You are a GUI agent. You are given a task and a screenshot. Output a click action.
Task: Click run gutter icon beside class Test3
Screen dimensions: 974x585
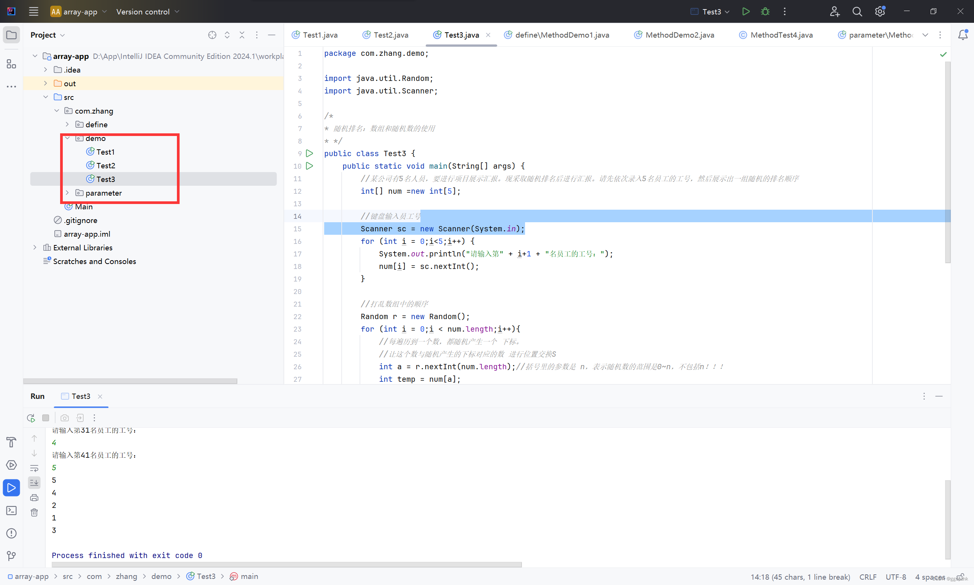[x=310, y=153]
